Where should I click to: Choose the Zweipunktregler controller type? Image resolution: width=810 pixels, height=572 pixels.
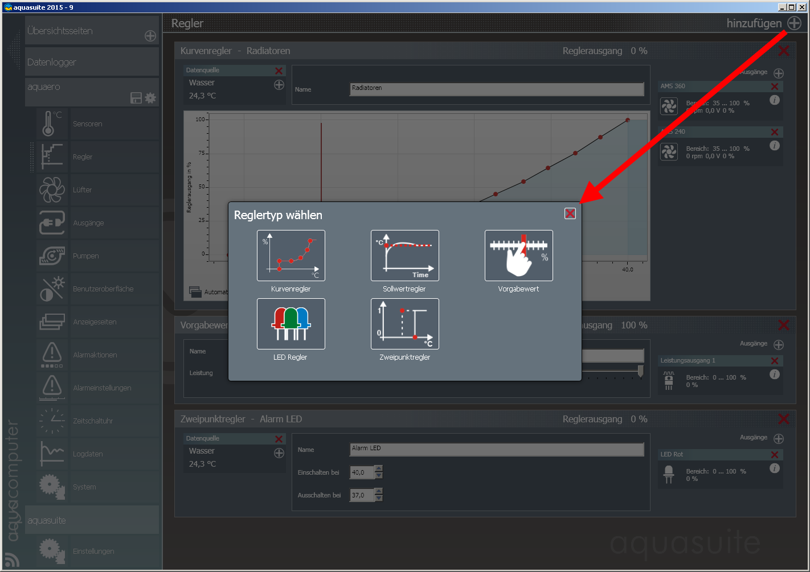click(404, 324)
